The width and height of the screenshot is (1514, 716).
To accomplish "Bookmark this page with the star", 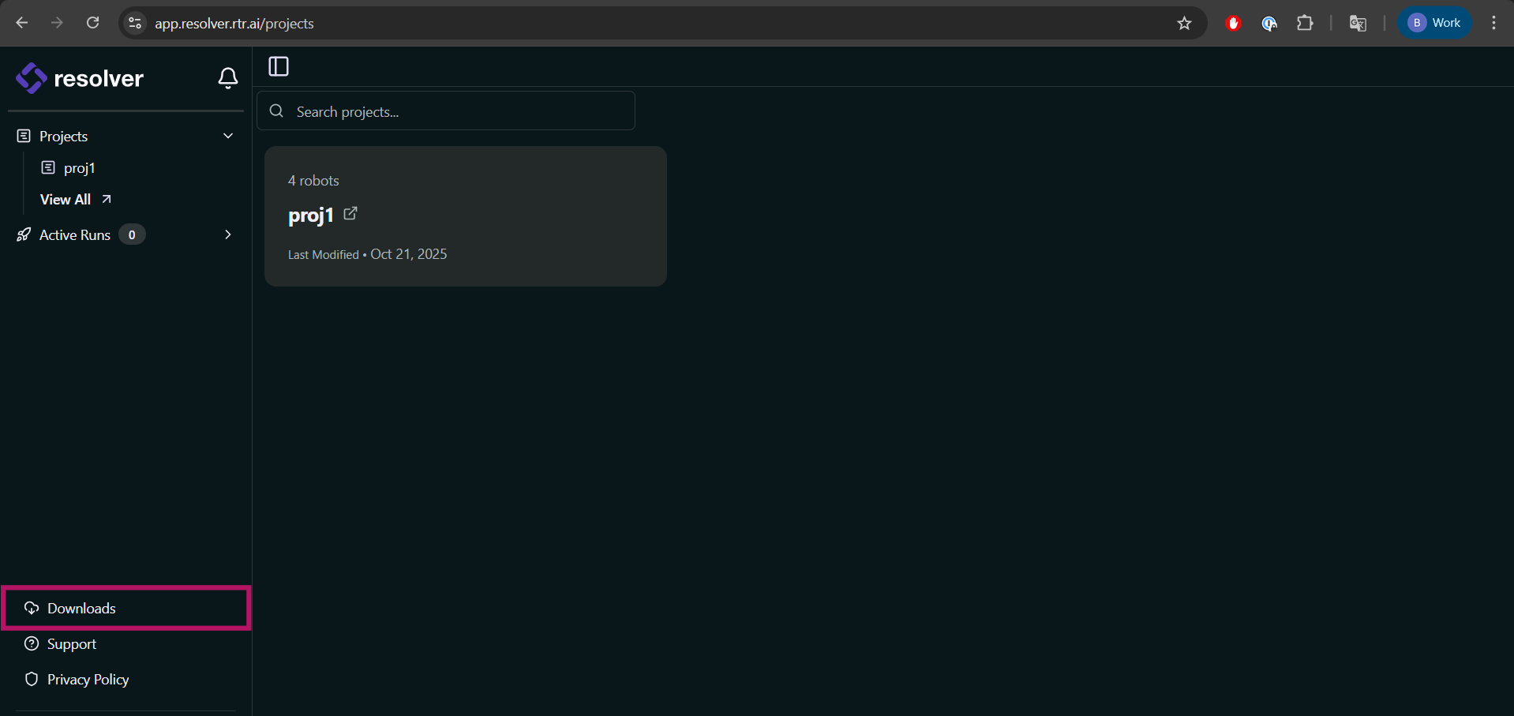I will (1184, 23).
